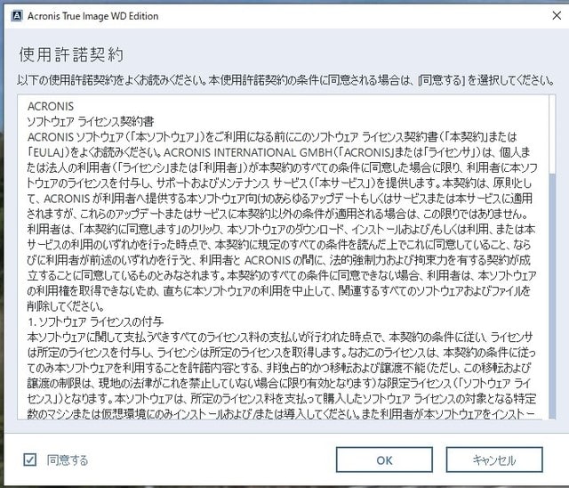
Task: Click the 削除してください。 line
Action: (66, 306)
